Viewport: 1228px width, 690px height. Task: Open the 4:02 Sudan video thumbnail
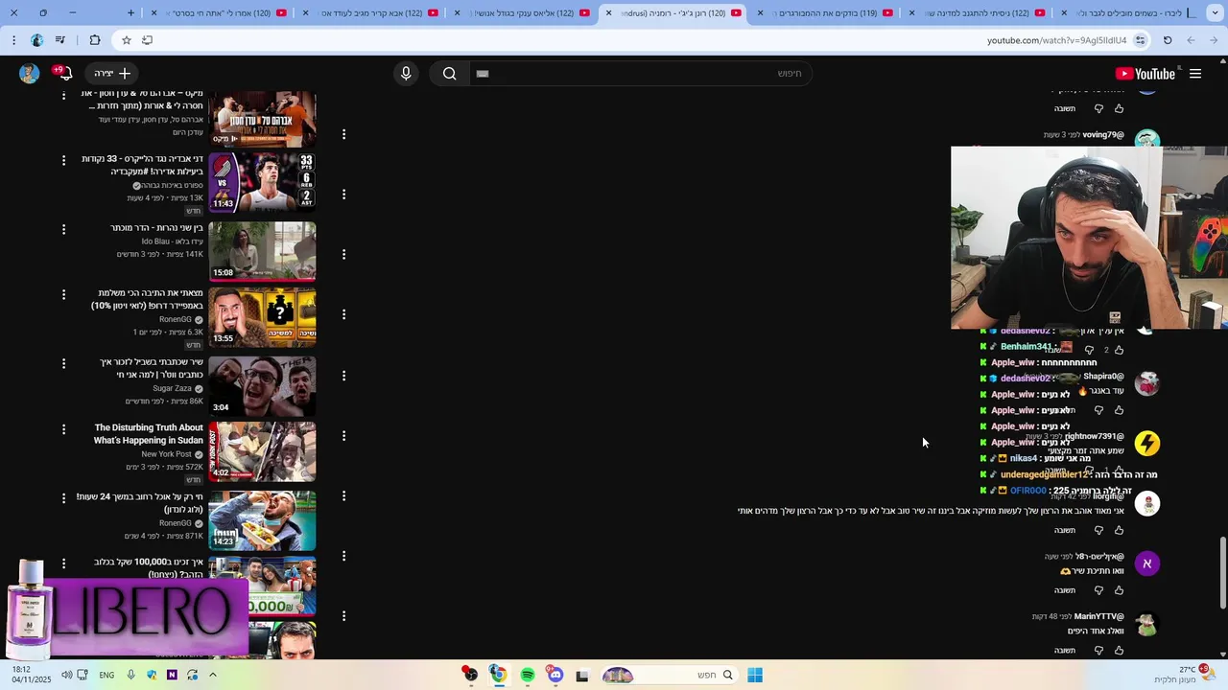click(262, 450)
